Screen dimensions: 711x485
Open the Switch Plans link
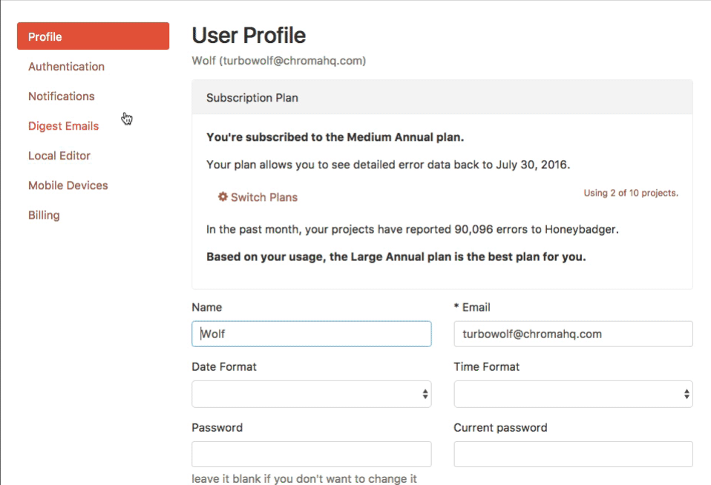click(x=263, y=197)
